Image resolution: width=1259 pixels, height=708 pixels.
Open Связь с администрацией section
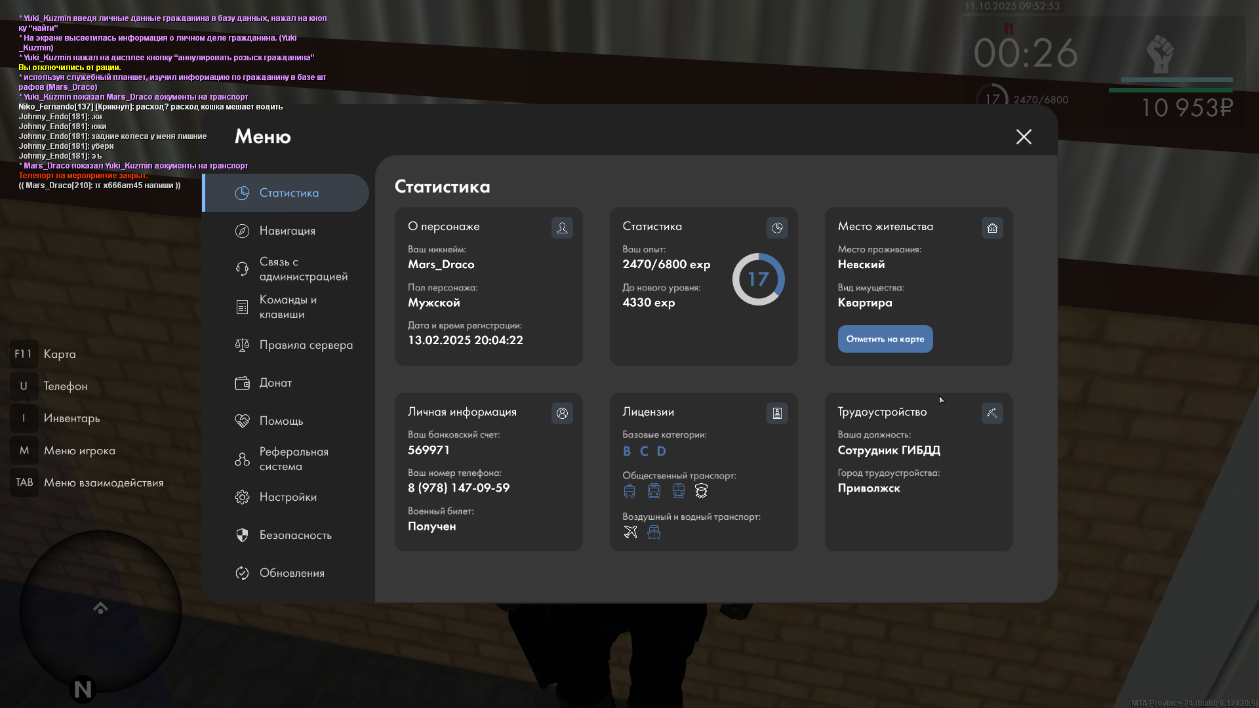[303, 269]
